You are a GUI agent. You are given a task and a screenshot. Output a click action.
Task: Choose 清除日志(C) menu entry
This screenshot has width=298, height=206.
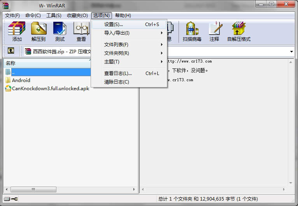point(129,82)
